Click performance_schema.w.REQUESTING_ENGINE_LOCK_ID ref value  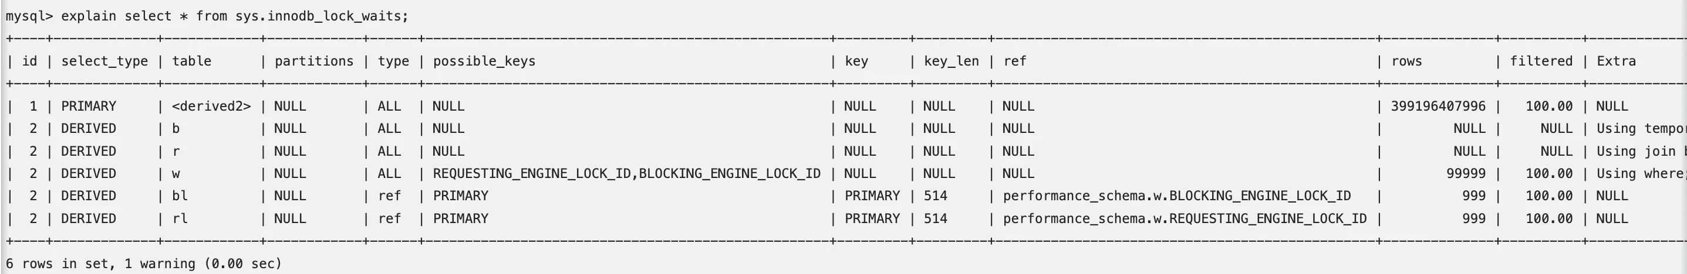point(1184,218)
